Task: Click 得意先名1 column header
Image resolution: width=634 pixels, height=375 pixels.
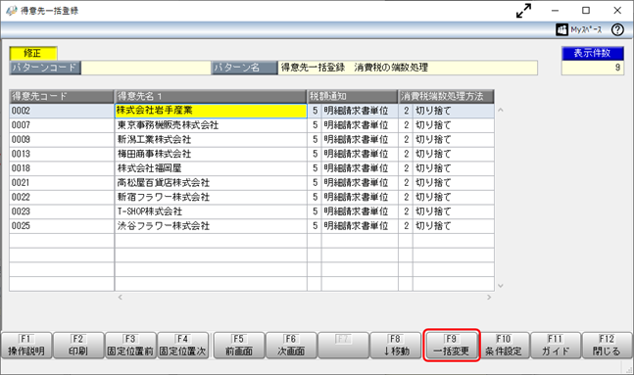Action: tap(211, 96)
